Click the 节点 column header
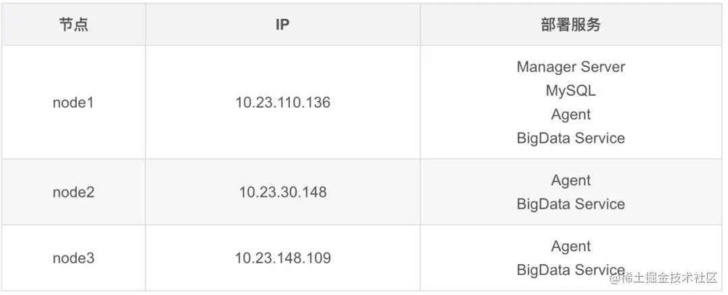This screenshot has height=295, width=728. [73, 26]
